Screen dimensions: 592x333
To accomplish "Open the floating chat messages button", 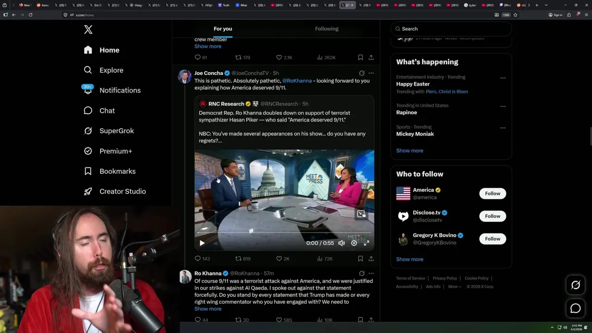I will (x=575, y=308).
